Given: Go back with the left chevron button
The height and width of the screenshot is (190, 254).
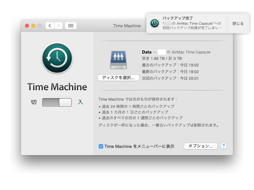Looking at the screenshot, I should [x=50, y=26].
